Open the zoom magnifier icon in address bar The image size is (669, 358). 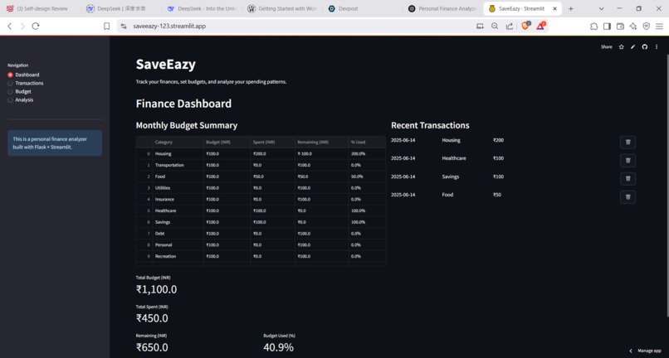(x=495, y=26)
